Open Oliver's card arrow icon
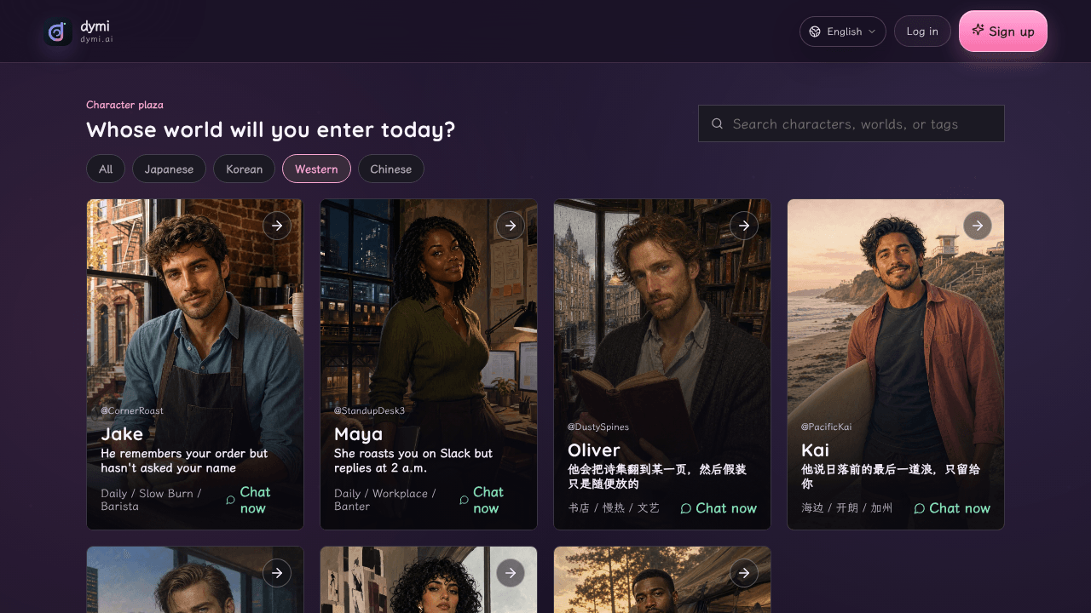This screenshot has height=613, width=1091. (744, 226)
